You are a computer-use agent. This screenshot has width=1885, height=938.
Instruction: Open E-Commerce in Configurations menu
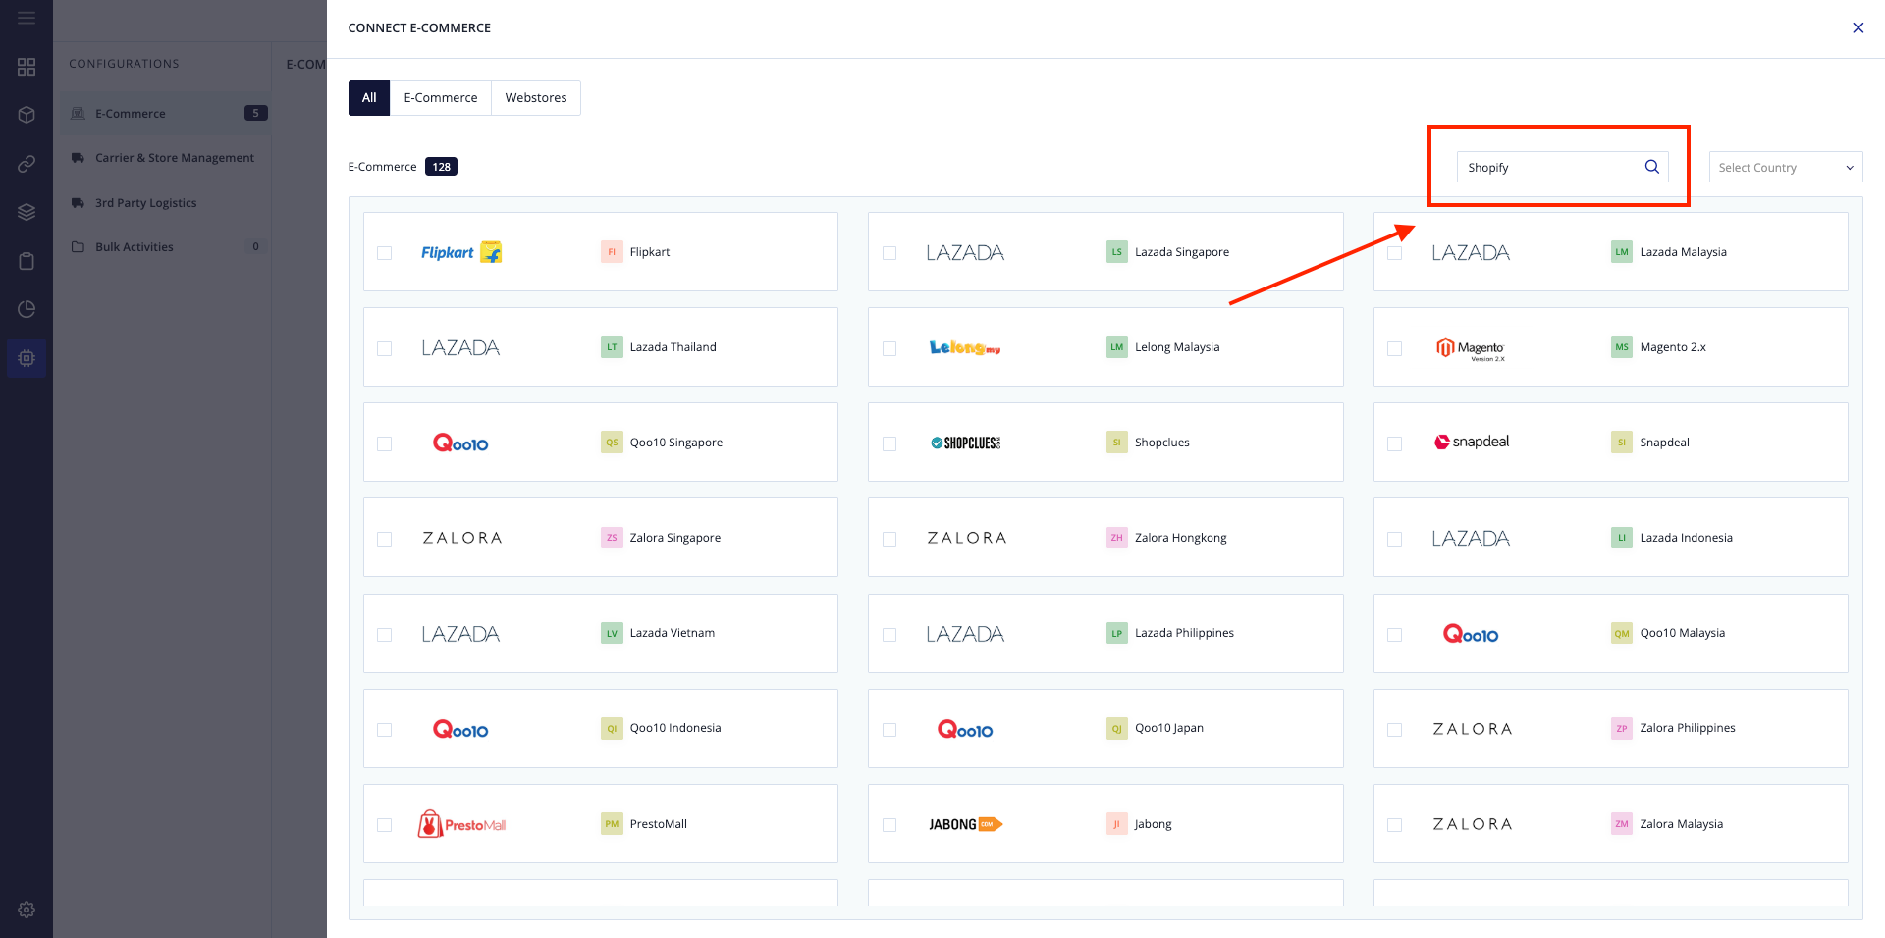(x=164, y=114)
